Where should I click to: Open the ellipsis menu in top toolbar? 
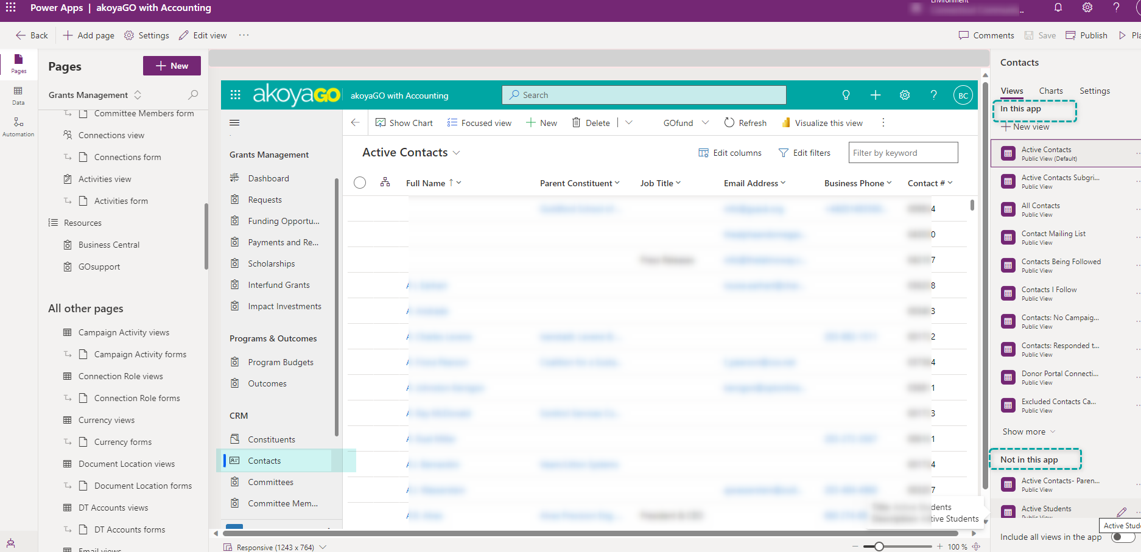pyautogui.click(x=244, y=35)
